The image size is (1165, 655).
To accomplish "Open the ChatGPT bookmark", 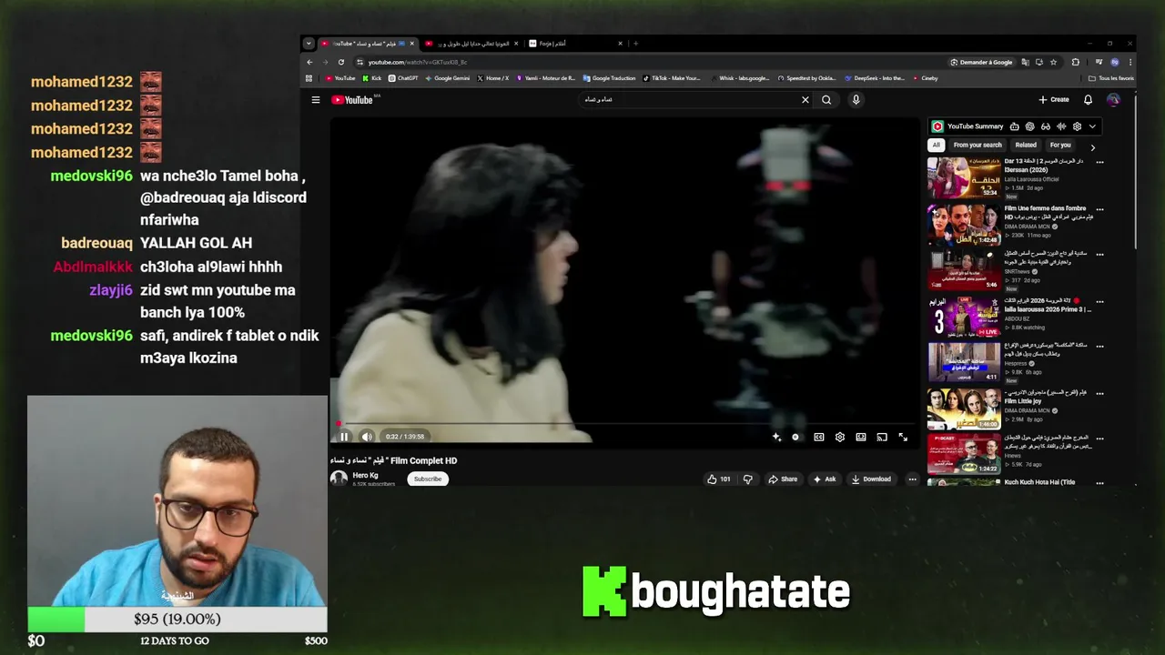I will (403, 78).
